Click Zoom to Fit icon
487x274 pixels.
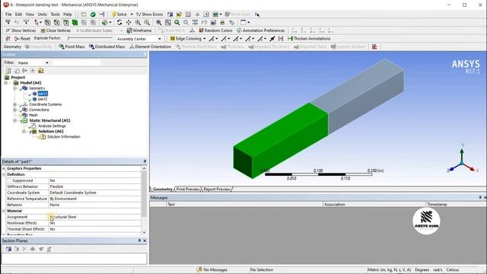click(159, 22)
